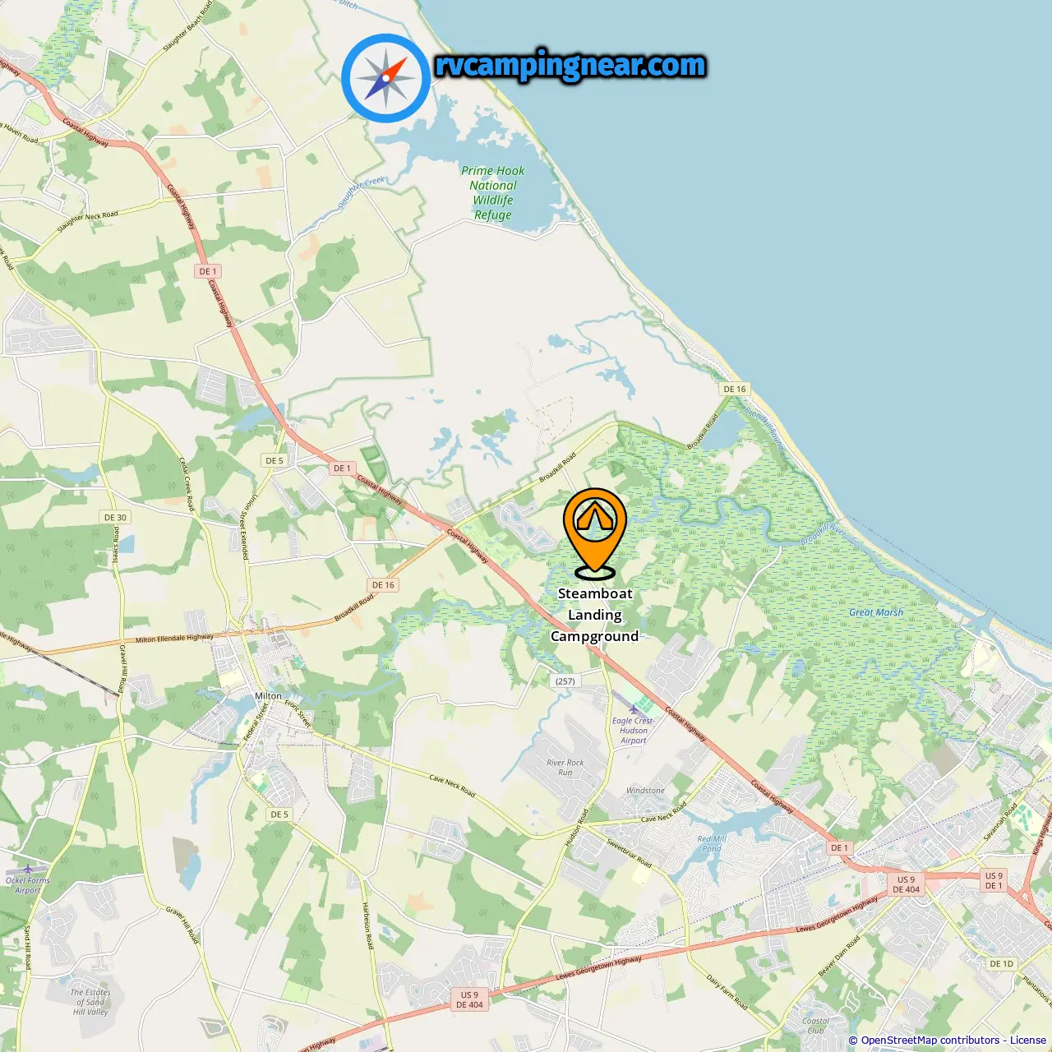This screenshot has height=1052, width=1052.
Task: Click the Windstone neighborhood label
Action: tap(645, 791)
